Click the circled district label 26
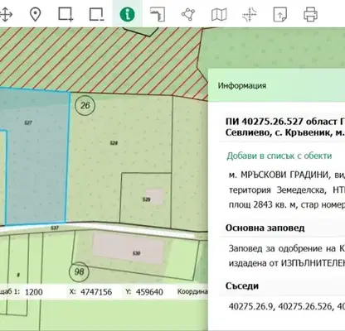The image size is (345, 331). tap(85, 105)
